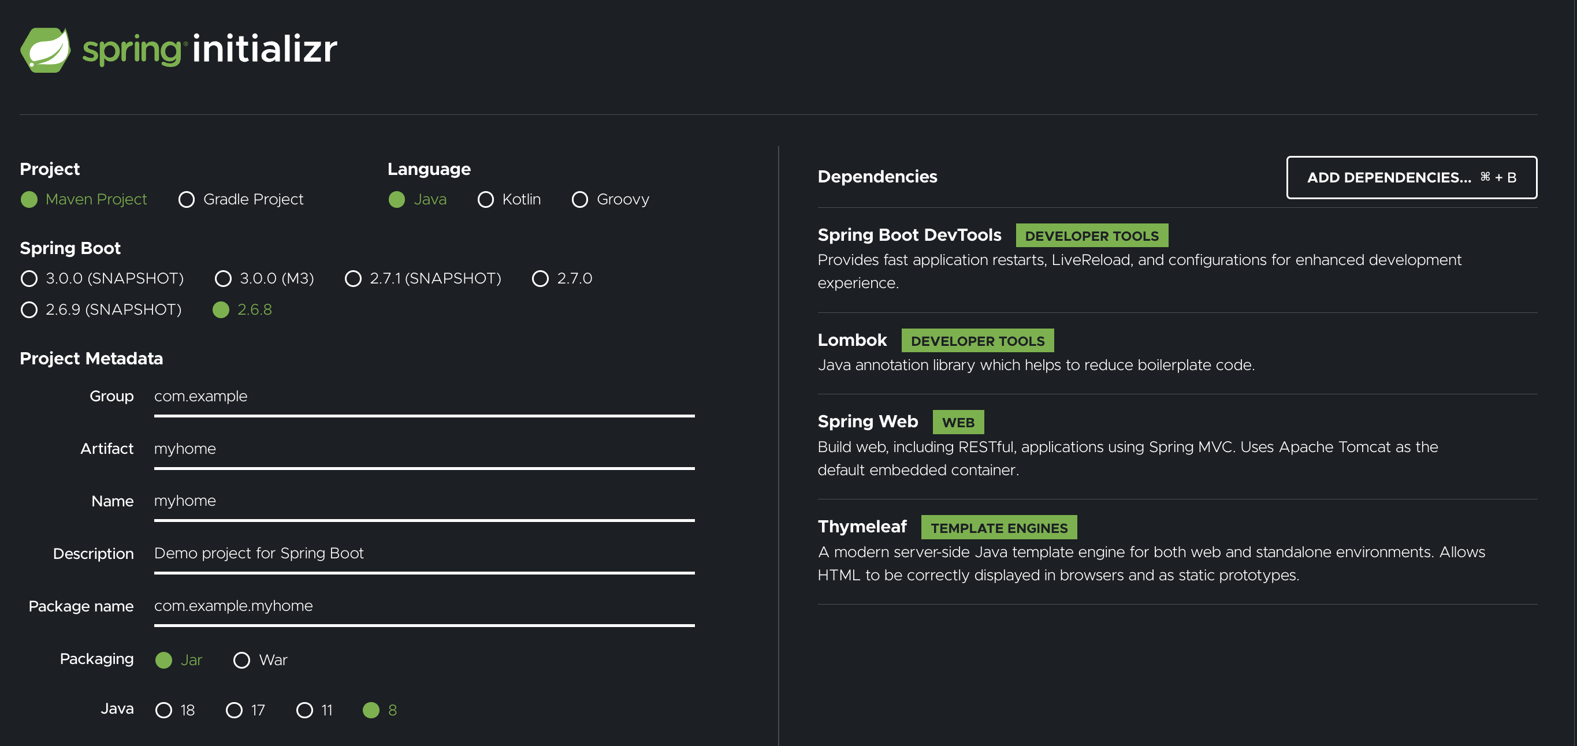This screenshot has width=1577, height=746.
Task: Click the Spring leaf logo icon
Action: (x=45, y=50)
